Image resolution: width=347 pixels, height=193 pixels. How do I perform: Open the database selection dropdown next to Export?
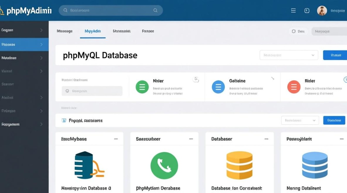pos(289,55)
